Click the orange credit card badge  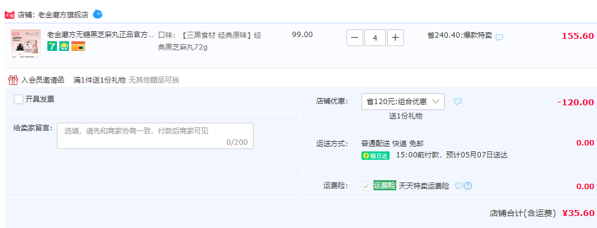[78, 46]
